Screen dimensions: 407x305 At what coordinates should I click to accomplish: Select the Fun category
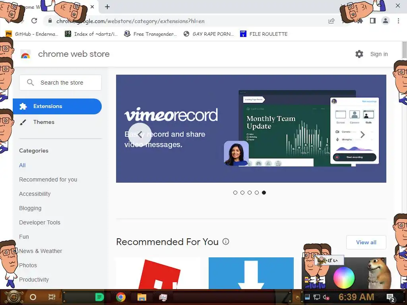(24, 237)
